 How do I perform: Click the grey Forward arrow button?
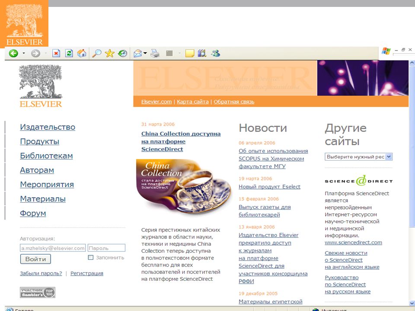[35, 54]
